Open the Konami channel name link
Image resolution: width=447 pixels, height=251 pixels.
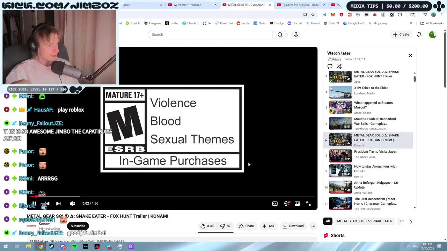45,224
